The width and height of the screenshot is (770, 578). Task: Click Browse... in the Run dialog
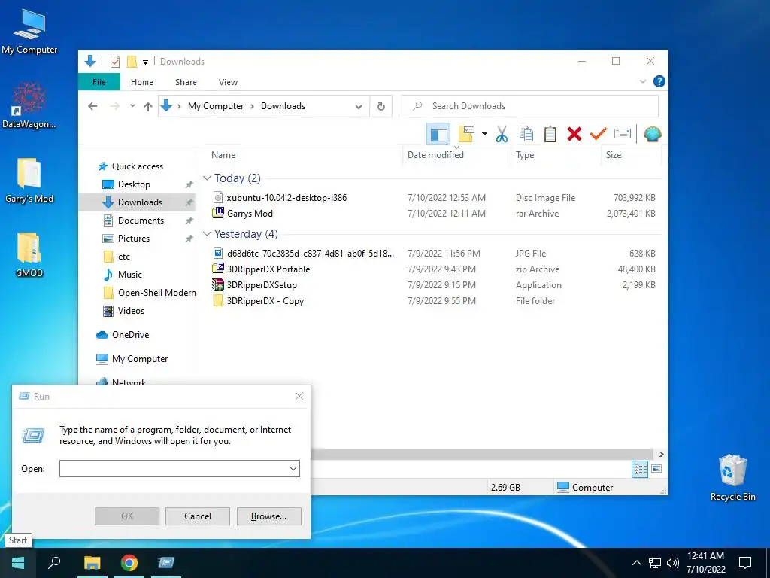click(x=268, y=516)
